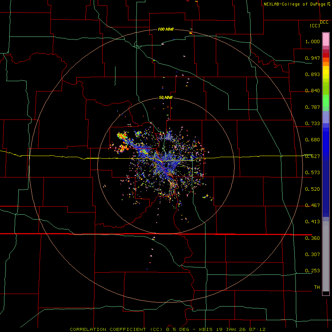Click the DCC product label
Viewport: 332px width, 332px height.
(x=324, y=22)
